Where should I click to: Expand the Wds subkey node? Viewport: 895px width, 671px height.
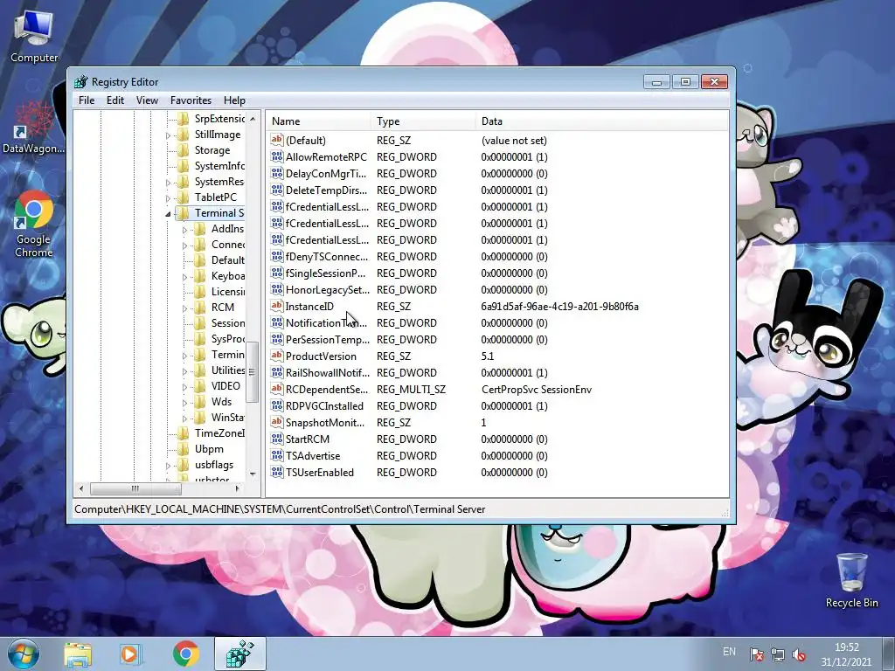[x=184, y=402]
